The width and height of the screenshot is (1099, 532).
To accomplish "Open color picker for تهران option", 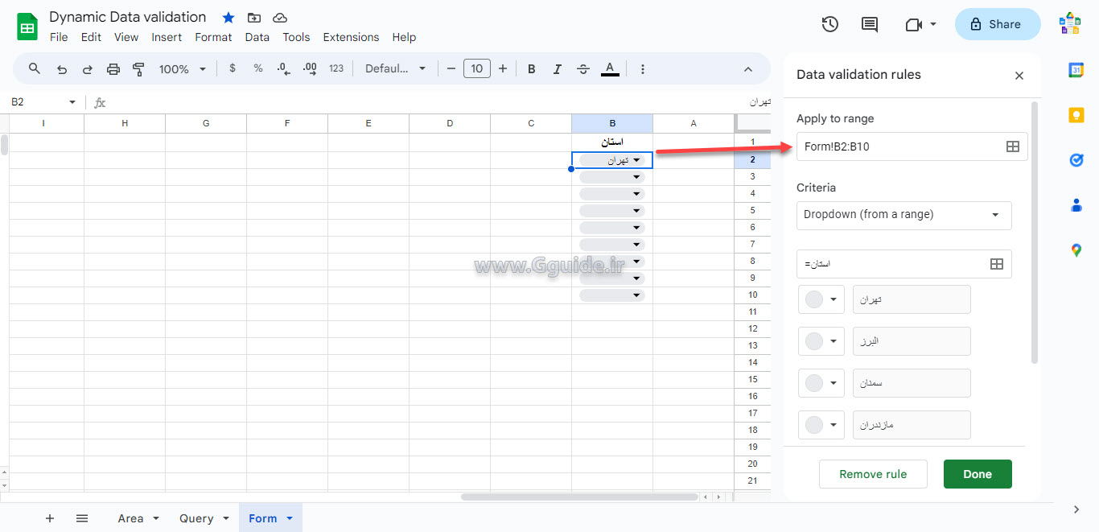I will [x=821, y=299].
